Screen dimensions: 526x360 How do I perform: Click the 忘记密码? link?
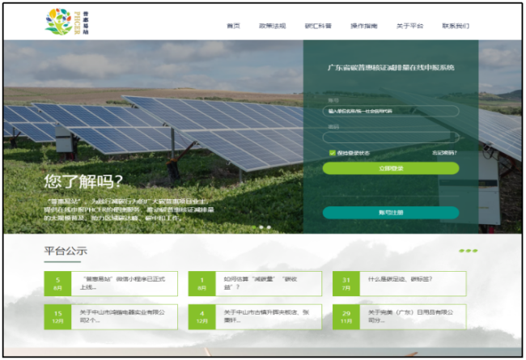click(443, 152)
